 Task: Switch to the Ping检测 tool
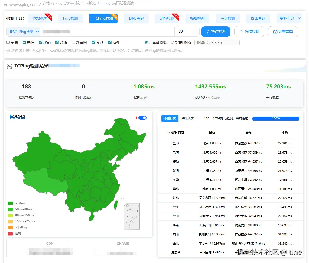pyautogui.click(x=70, y=18)
